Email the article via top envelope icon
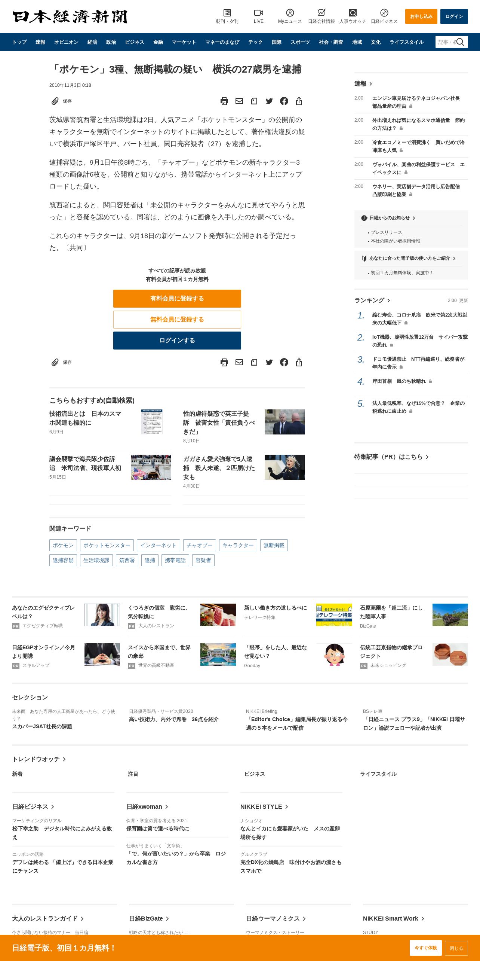480x961 pixels. pyautogui.click(x=239, y=101)
